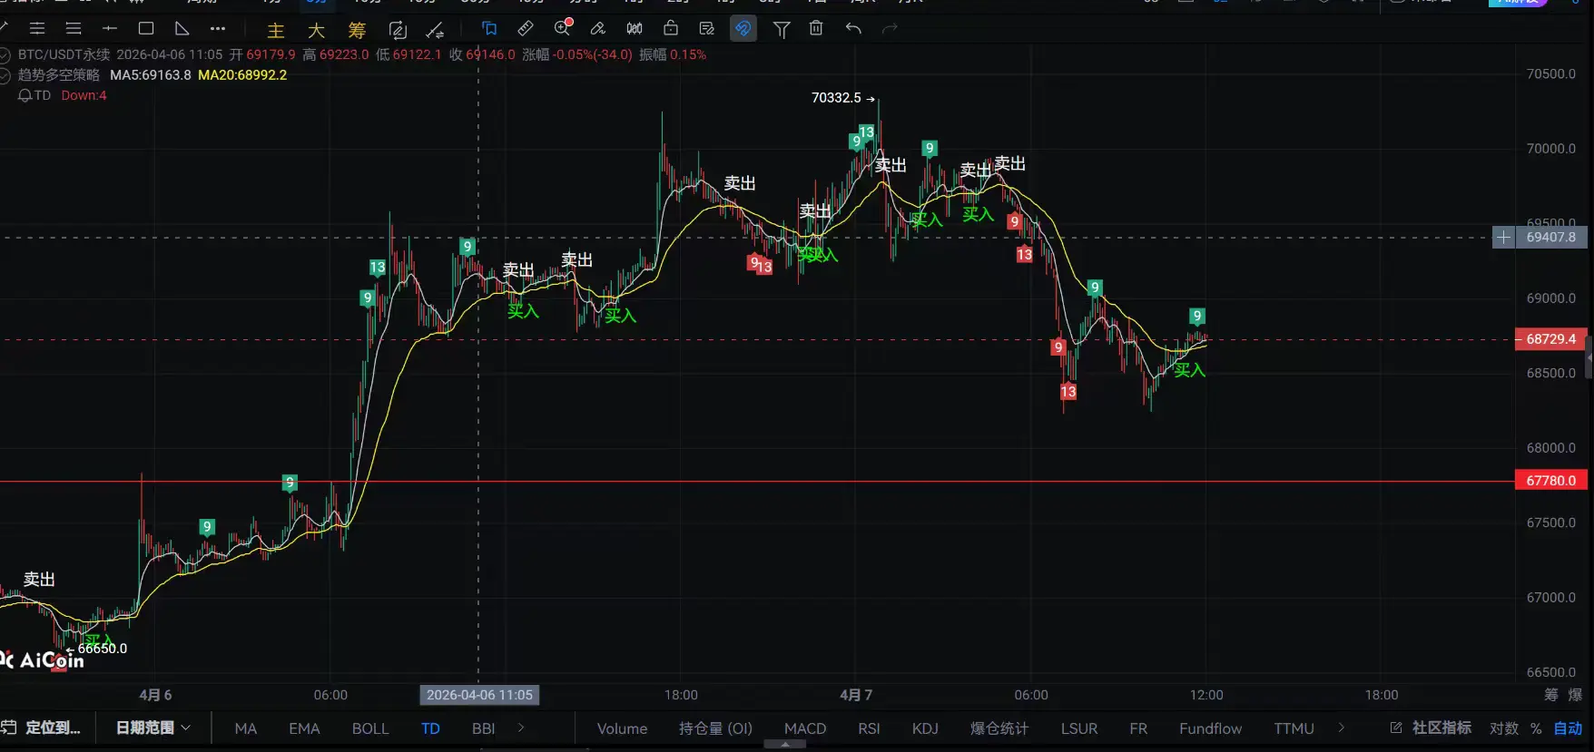The height and width of the screenshot is (752, 1594).
Task: Click the 2026-04-06 11:05 time label
Action: pos(479,695)
